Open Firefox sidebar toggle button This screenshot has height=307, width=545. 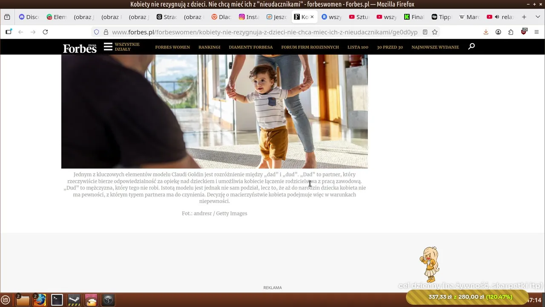[9, 32]
